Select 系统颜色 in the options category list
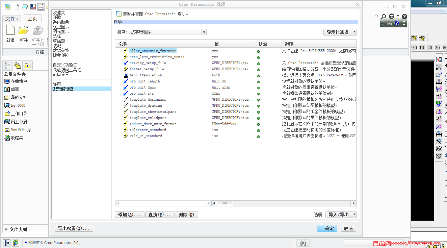 pyautogui.click(x=61, y=22)
